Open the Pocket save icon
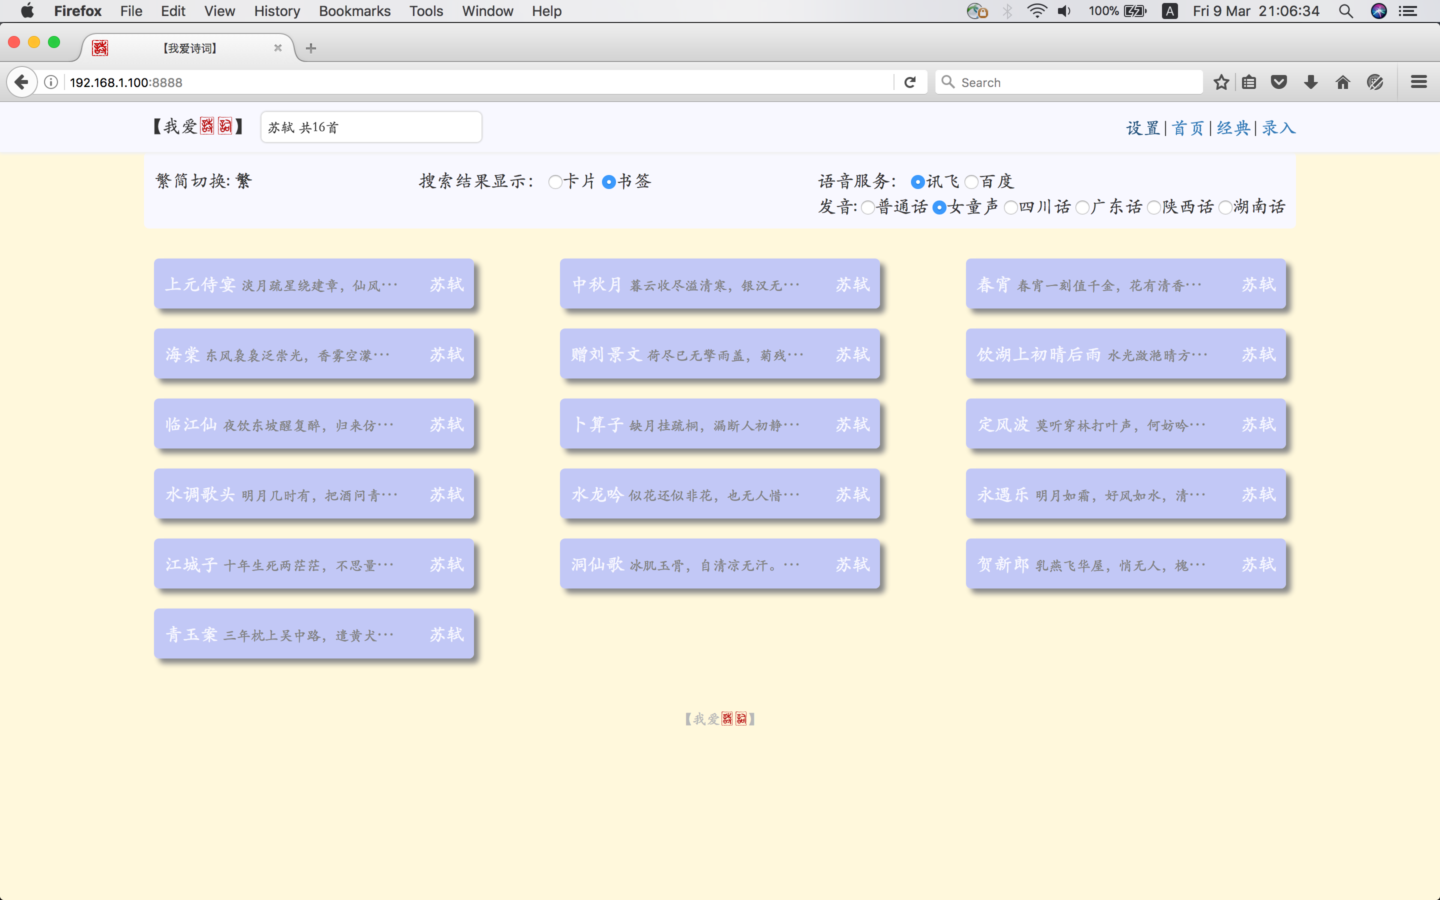 tap(1278, 82)
